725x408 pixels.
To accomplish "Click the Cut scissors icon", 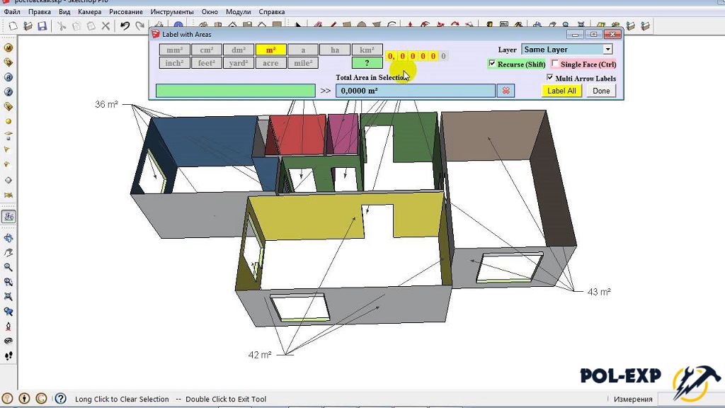I will point(62,26).
